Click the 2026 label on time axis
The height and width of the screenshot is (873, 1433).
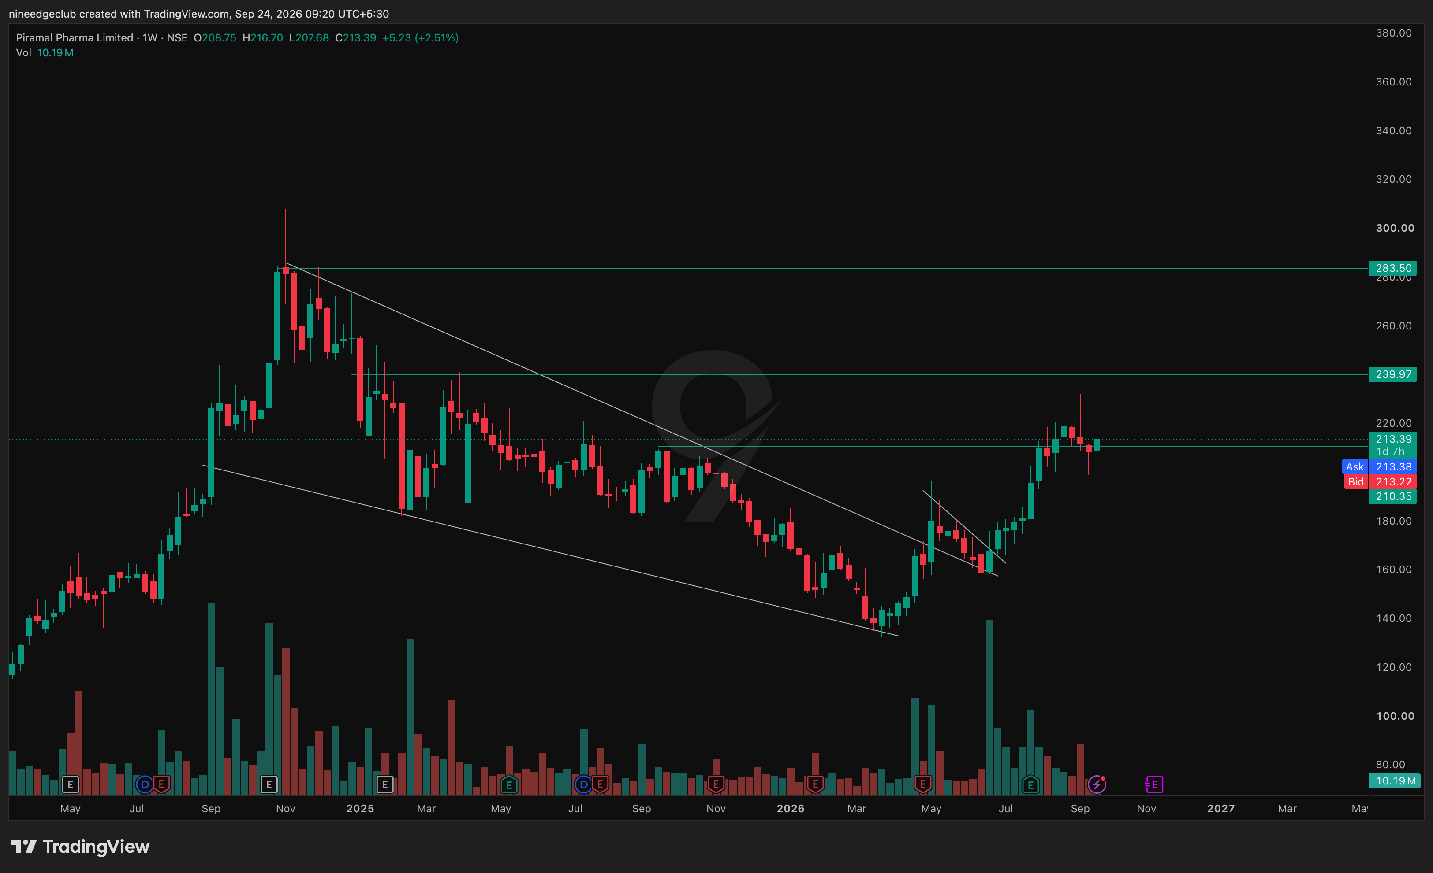click(x=791, y=809)
